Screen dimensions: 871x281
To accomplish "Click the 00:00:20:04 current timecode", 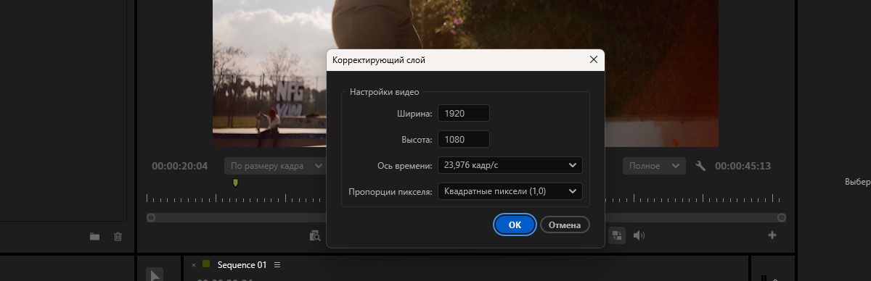I will click(x=179, y=166).
